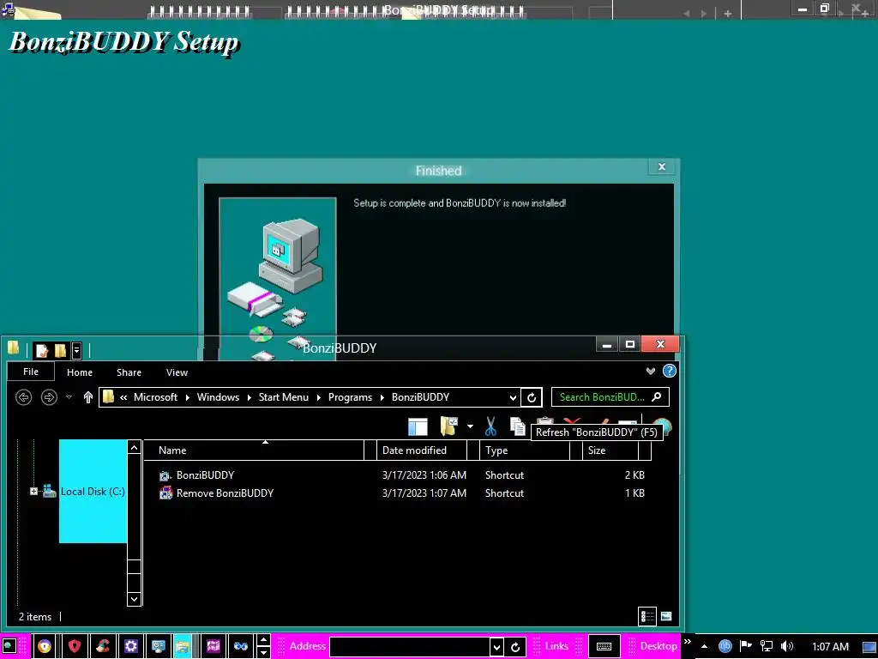
Task: Click the Remove BonziBUDDY shortcut icon
Action: [x=165, y=493]
